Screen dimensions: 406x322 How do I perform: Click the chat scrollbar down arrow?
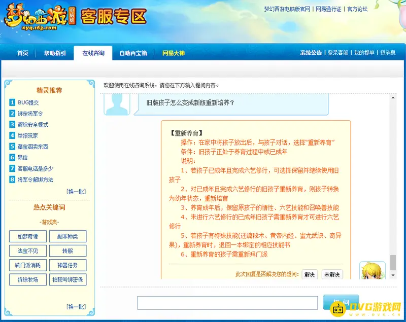click(x=393, y=275)
